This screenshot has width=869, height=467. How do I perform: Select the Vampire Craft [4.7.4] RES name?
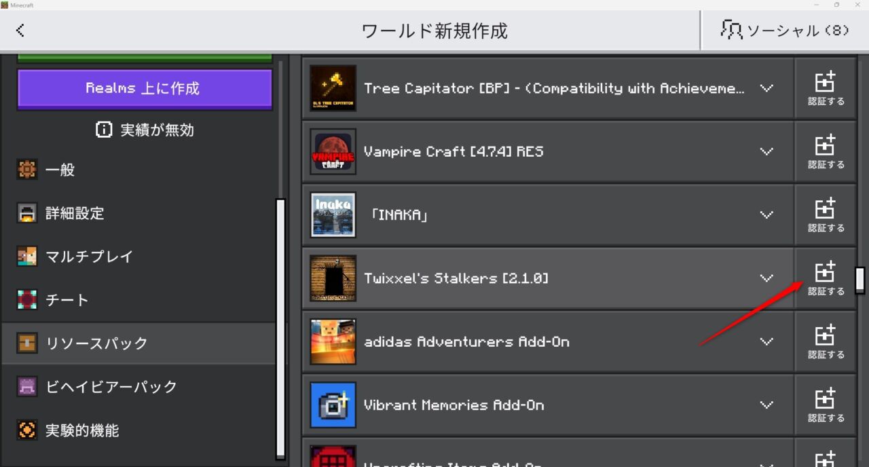pyautogui.click(x=454, y=151)
